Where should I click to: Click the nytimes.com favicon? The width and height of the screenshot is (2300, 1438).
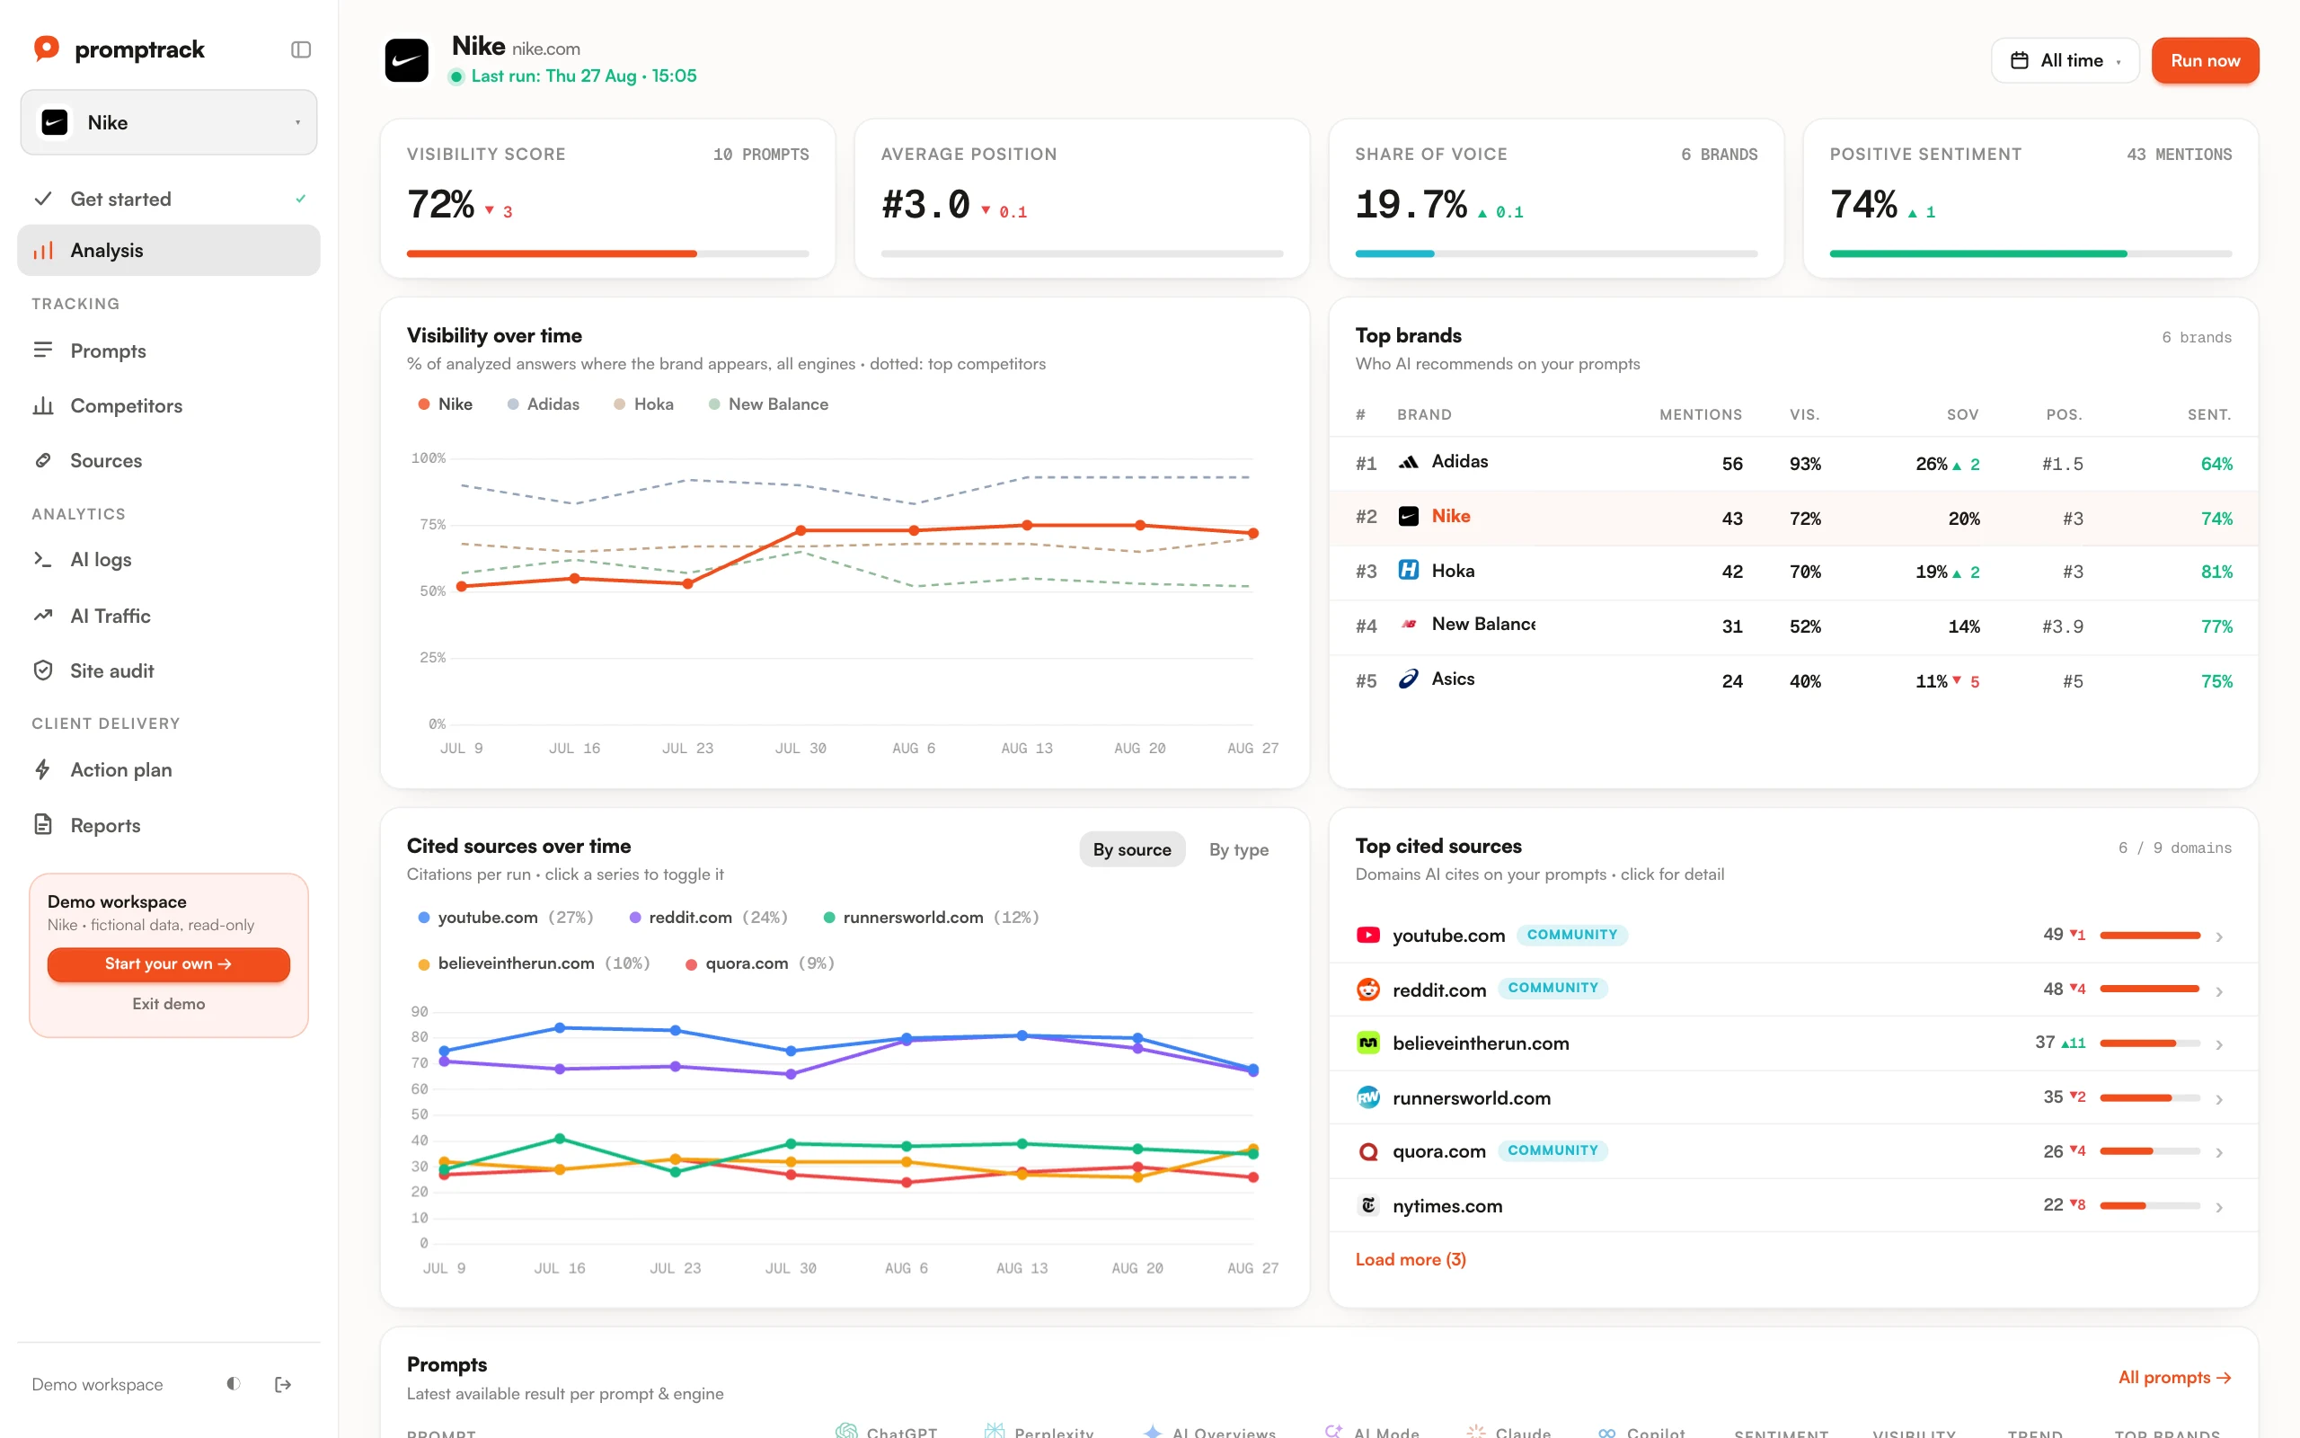coord(1367,1206)
